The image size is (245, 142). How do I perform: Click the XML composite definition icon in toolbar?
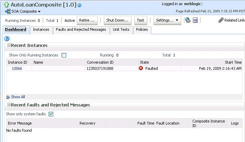click(x=195, y=20)
